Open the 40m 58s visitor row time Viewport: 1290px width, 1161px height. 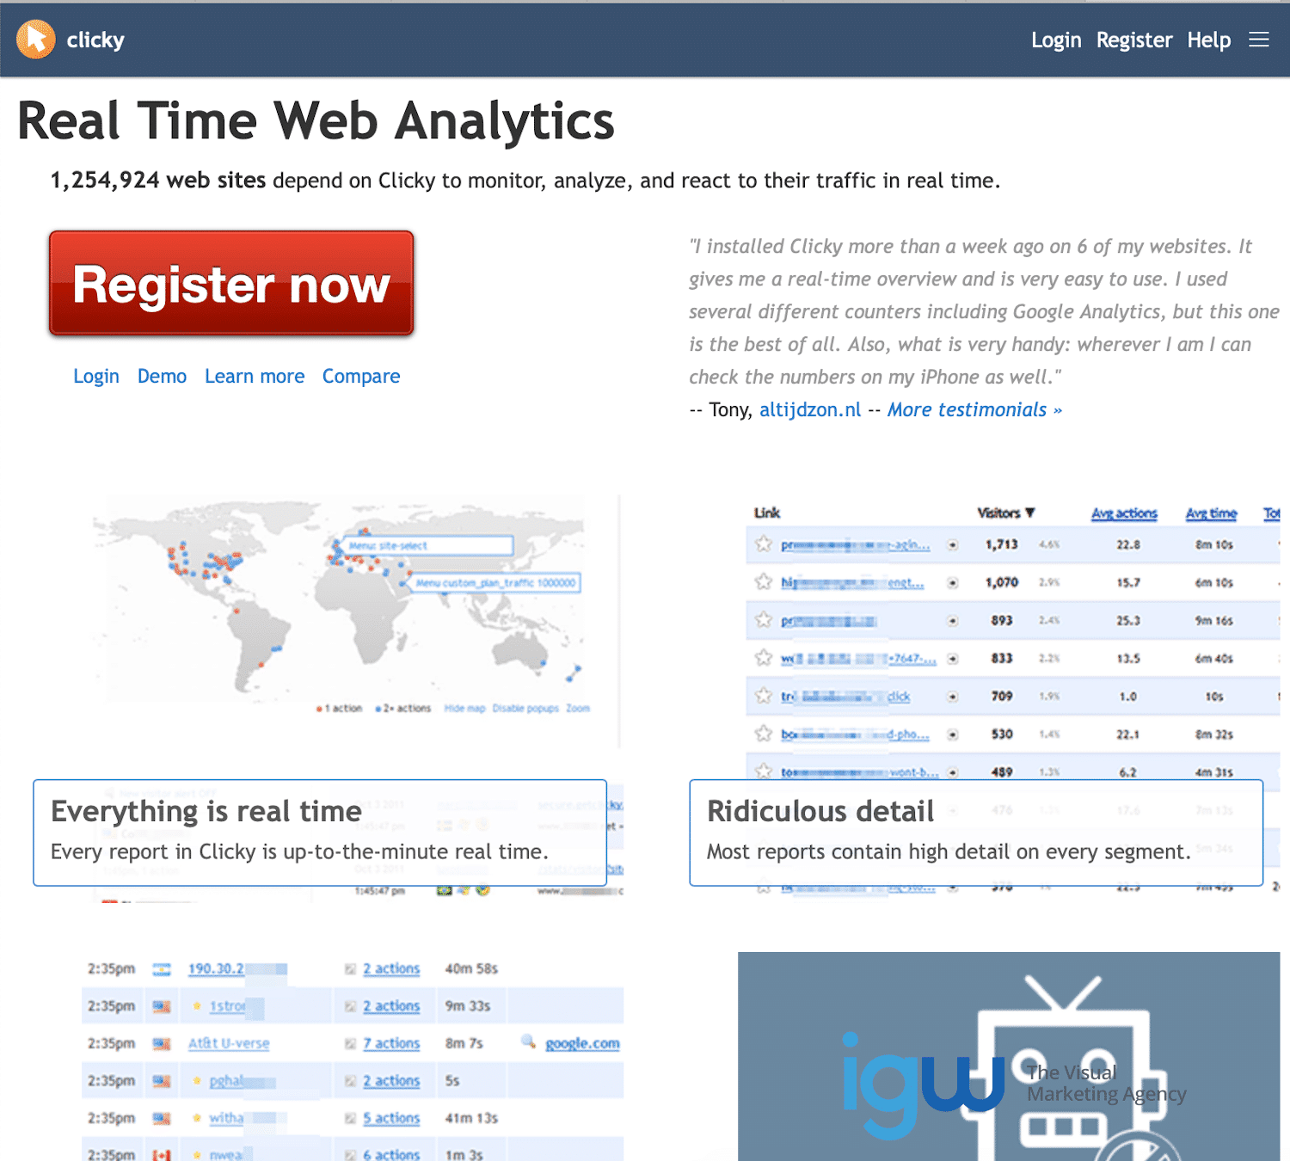tap(471, 968)
